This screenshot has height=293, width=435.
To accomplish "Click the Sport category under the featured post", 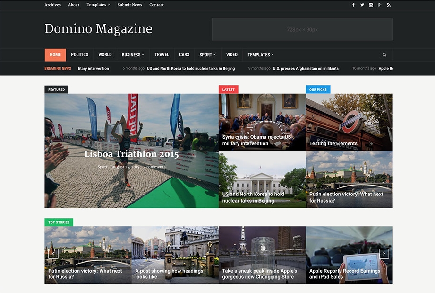I will tap(102, 167).
